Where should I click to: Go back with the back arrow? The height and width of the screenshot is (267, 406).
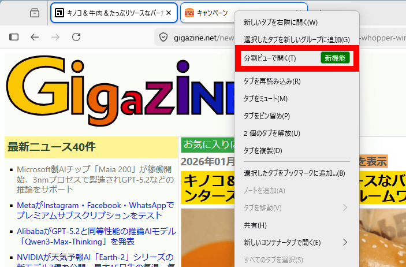point(35,37)
